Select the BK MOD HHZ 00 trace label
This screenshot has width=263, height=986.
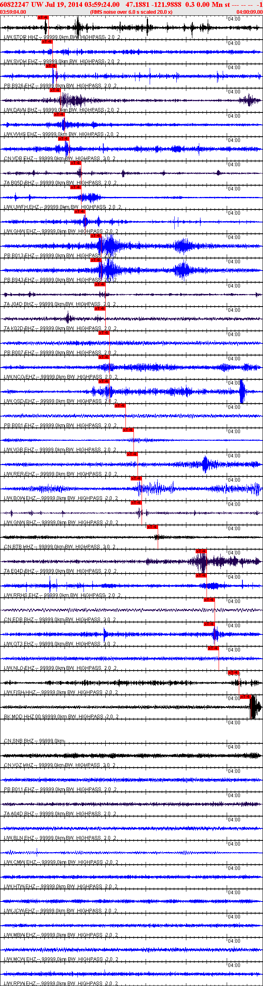[x=61, y=717]
